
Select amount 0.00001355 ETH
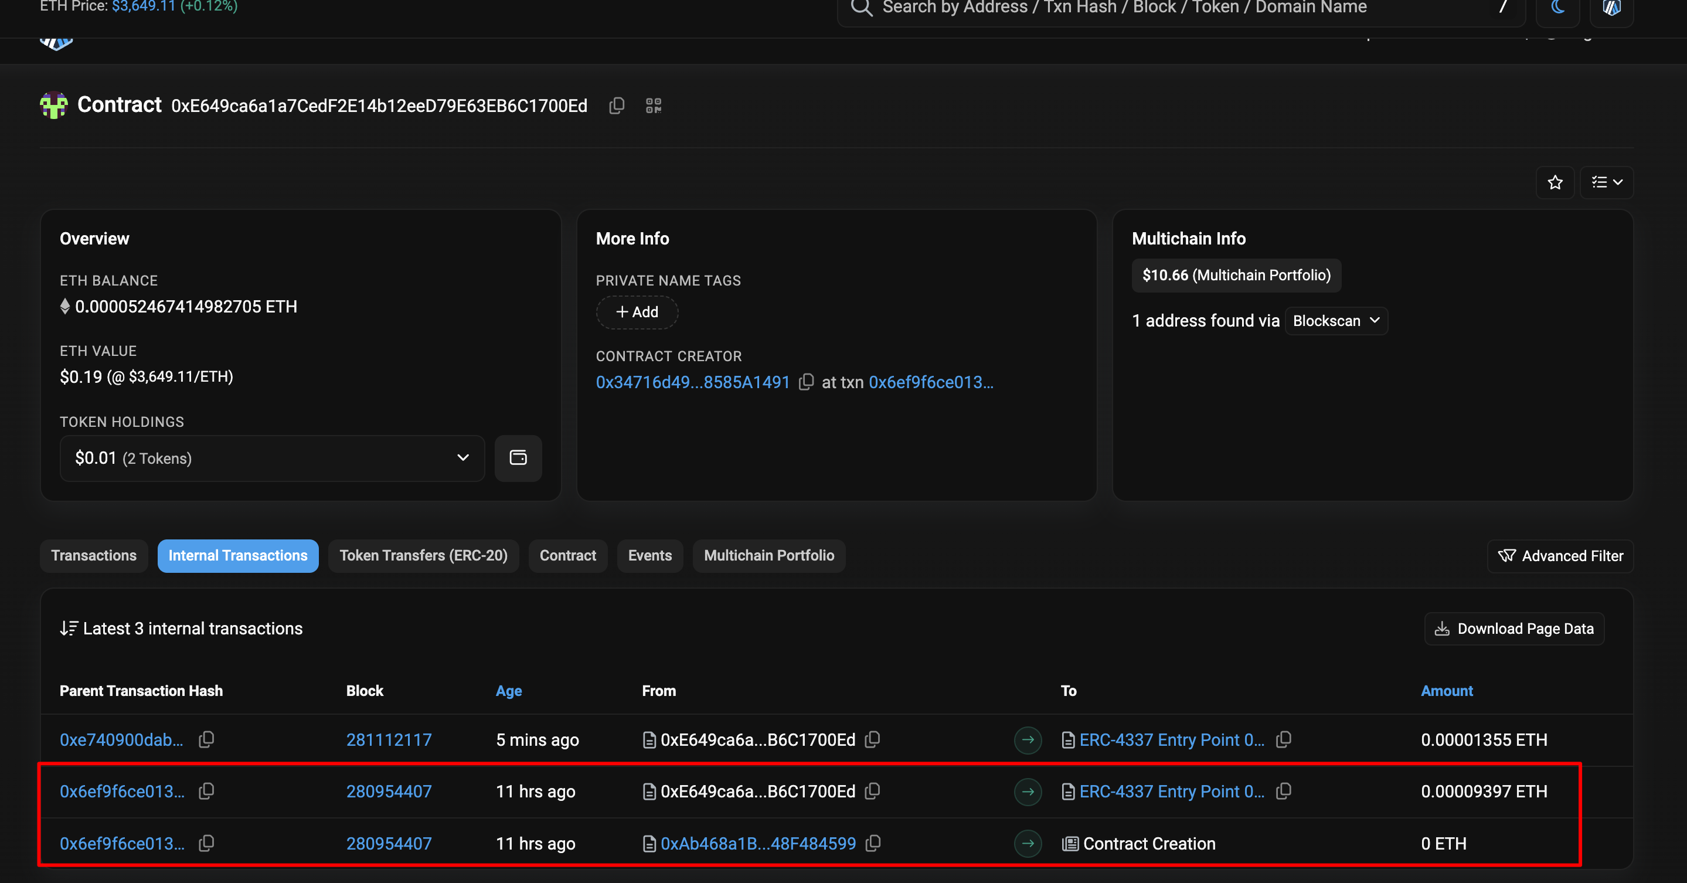click(x=1484, y=740)
